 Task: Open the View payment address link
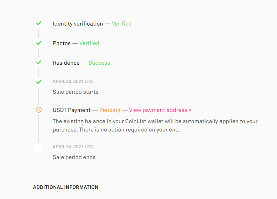pos(160,110)
